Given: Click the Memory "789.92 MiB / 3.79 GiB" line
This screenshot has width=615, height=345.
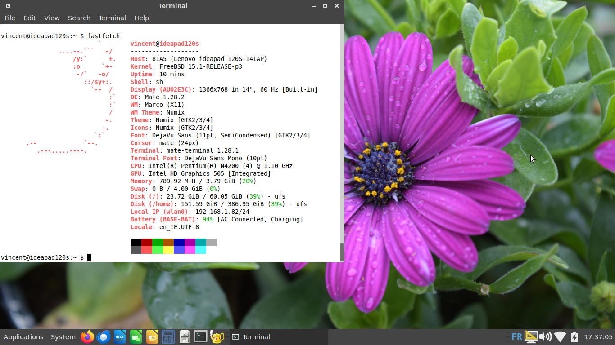Looking at the screenshot, I should [194, 181].
